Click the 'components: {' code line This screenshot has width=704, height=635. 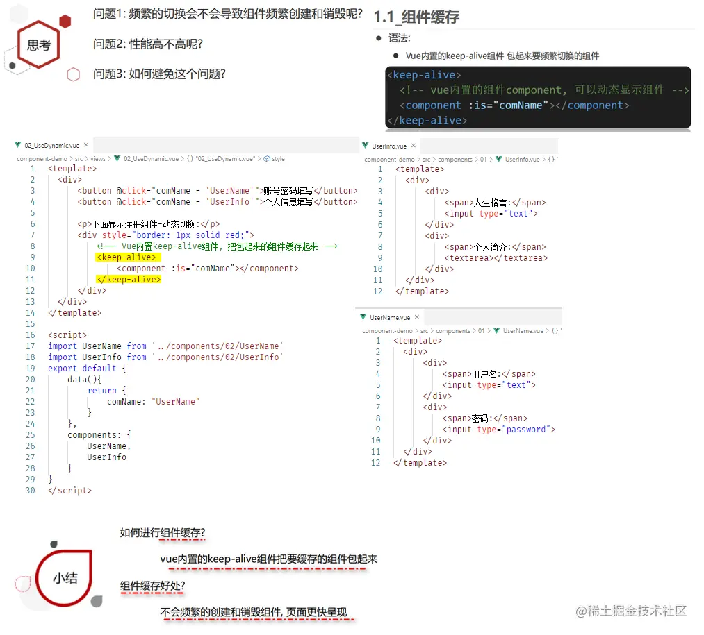pos(99,434)
